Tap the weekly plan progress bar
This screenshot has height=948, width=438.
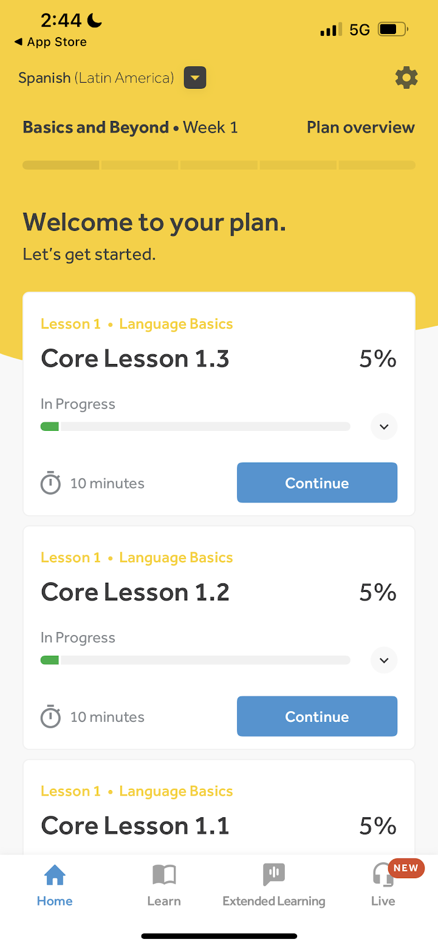219,165
